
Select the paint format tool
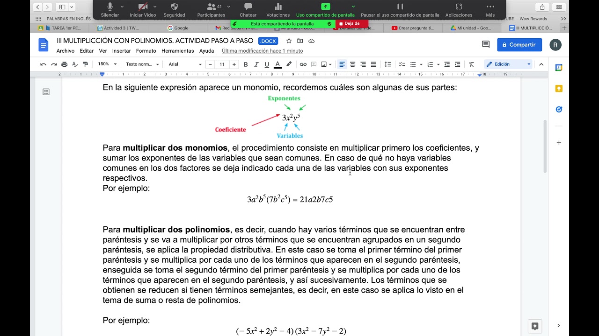point(85,64)
